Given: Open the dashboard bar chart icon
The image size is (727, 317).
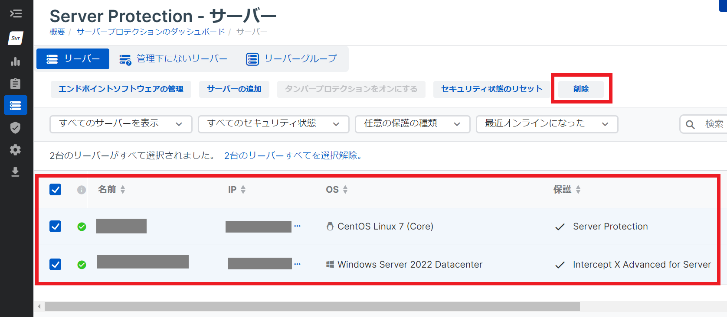Looking at the screenshot, I should [x=16, y=61].
